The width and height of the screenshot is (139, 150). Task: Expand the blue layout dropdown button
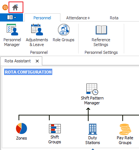click(11, 17)
